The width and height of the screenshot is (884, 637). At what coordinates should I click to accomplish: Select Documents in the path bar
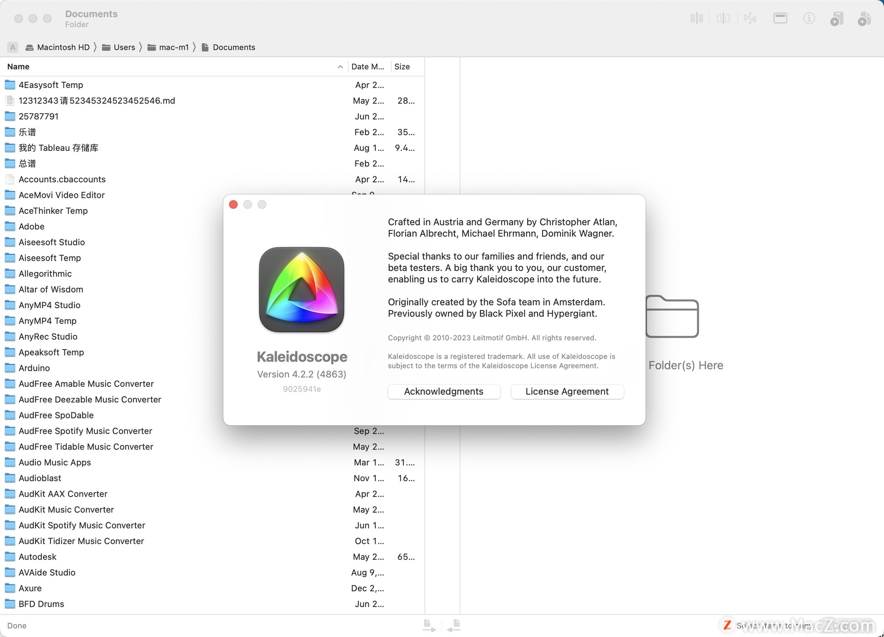click(228, 47)
